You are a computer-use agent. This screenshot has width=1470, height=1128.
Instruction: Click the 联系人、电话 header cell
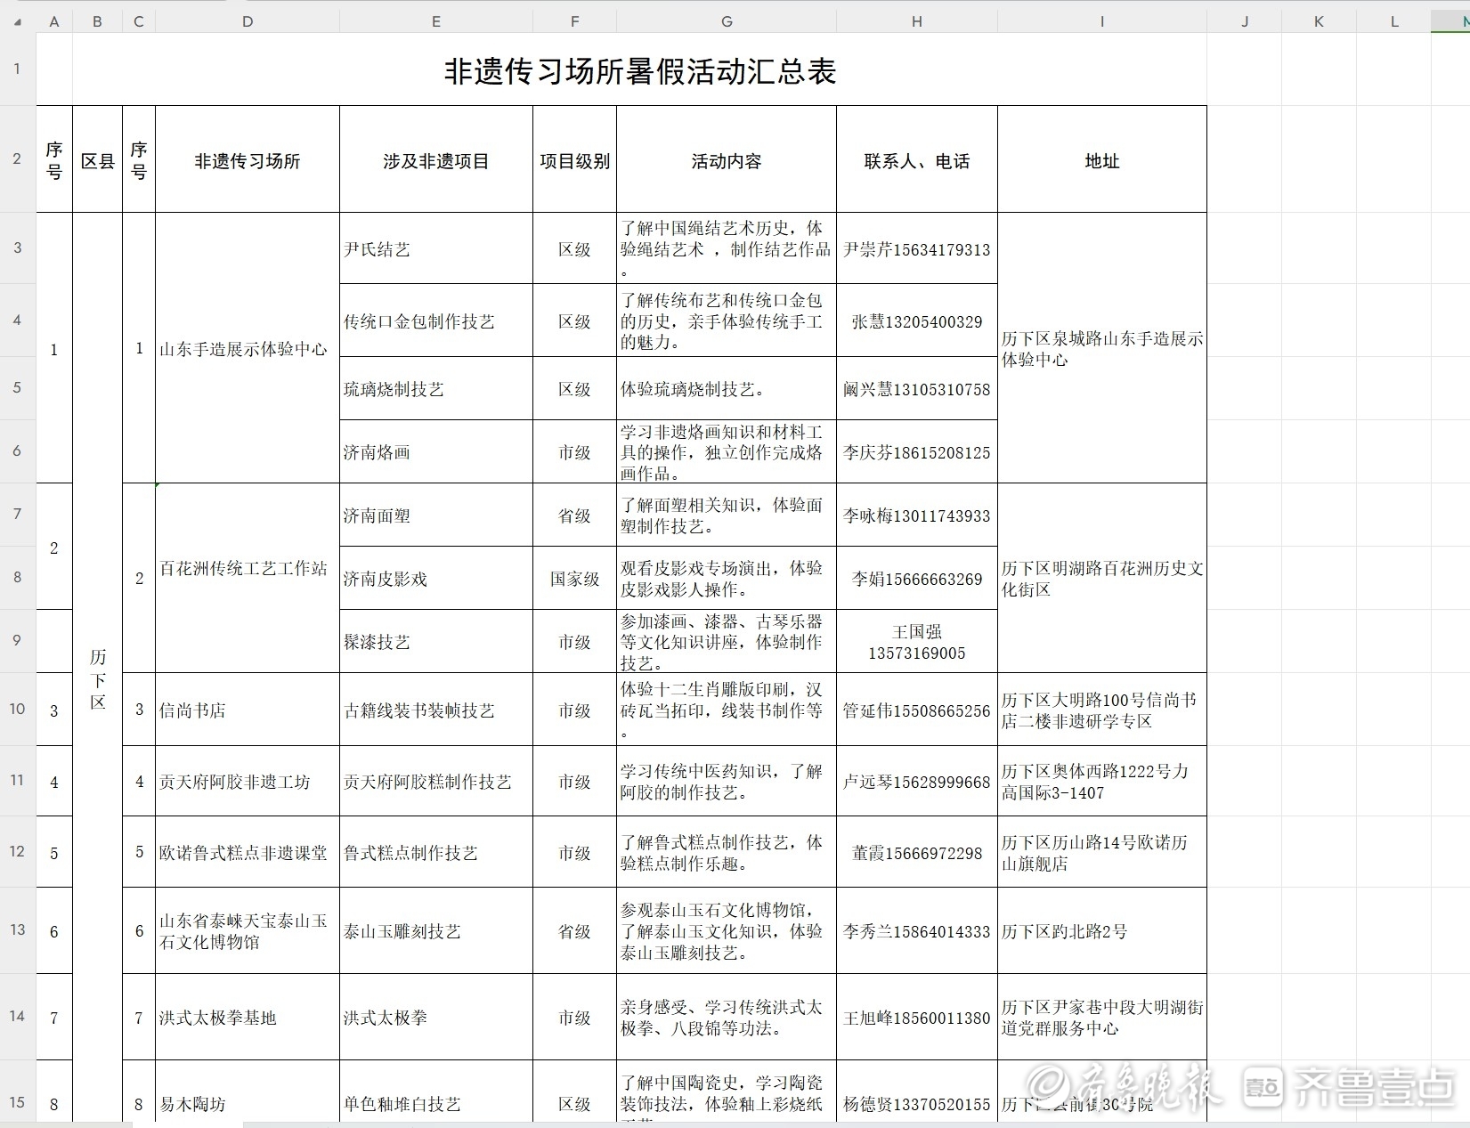pos(916,161)
